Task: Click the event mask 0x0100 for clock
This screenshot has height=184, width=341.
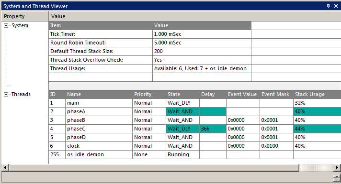Action: pyautogui.click(x=276, y=146)
